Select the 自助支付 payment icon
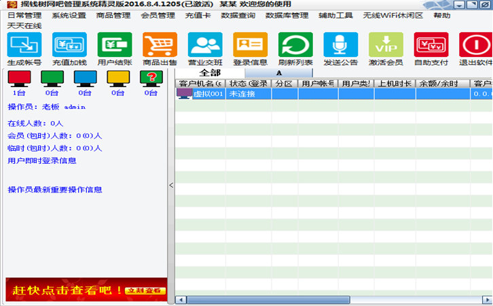The image size is (493, 306). point(431,45)
